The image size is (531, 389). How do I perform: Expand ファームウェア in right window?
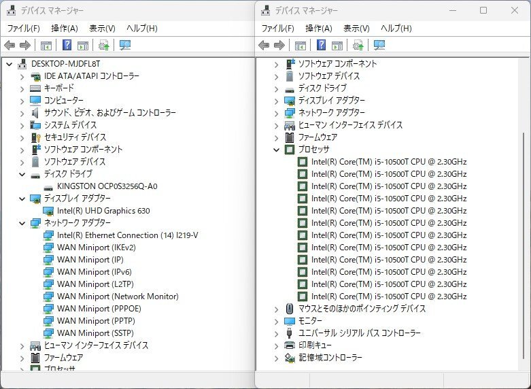pyautogui.click(x=276, y=138)
